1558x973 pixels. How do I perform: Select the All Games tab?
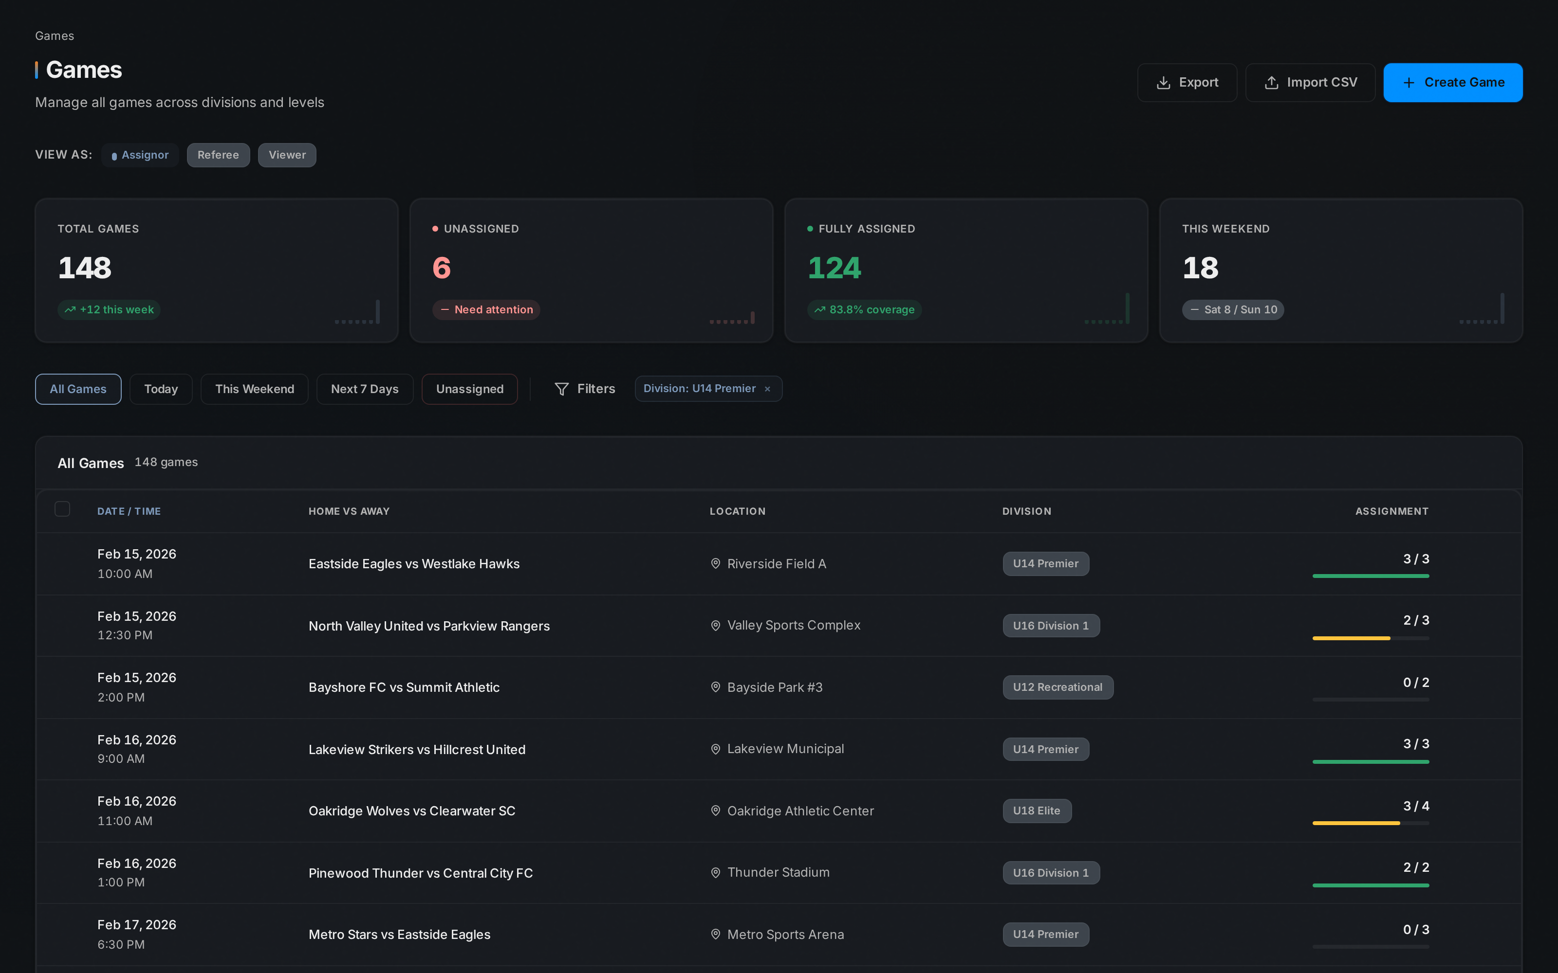pyautogui.click(x=78, y=389)
